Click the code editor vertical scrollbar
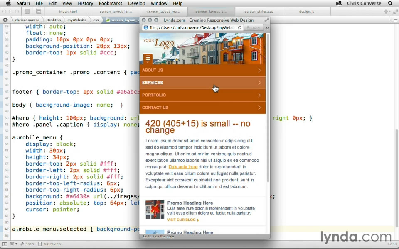The height and width of the screenshot is (249, 399). click(397, 178)
